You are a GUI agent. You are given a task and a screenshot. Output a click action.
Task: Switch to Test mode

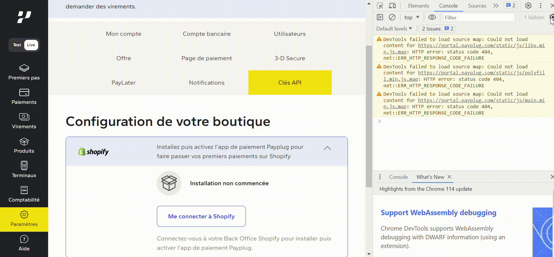tap(17, 45)
